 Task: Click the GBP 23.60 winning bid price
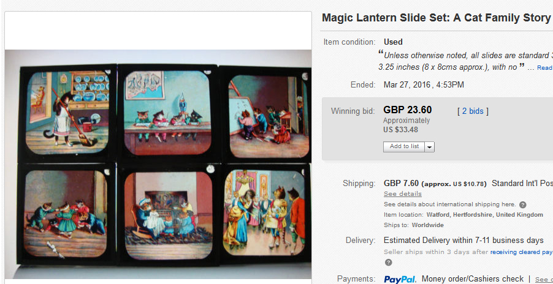coord(407,110)
